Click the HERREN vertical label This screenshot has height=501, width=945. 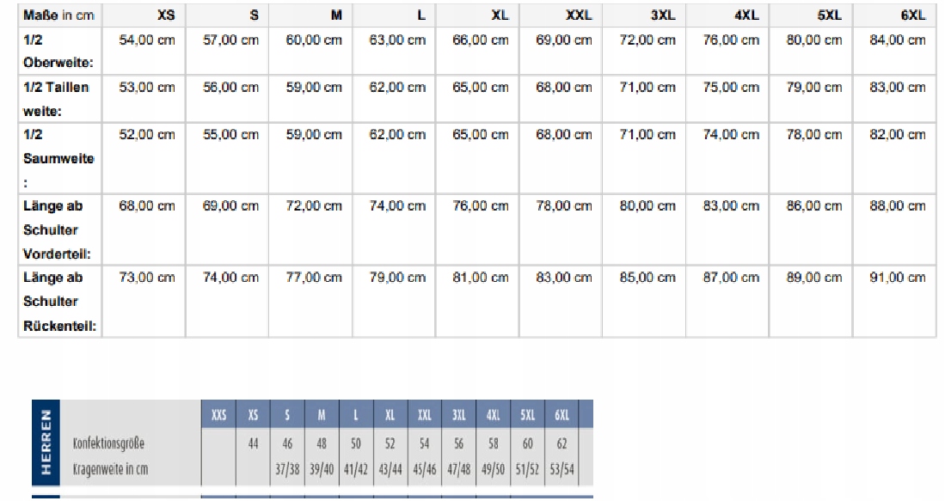point(46,443)
